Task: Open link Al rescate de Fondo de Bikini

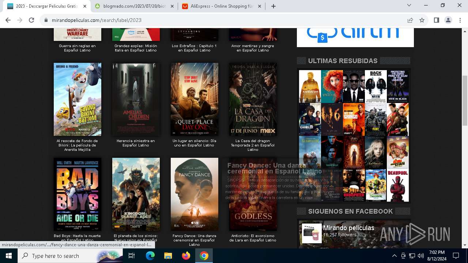Action: (x=77, y=145)
